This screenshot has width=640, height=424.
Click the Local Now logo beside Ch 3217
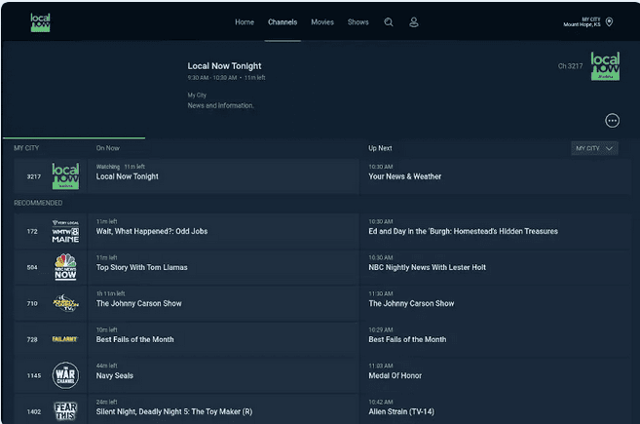click(x=605, y=66)
